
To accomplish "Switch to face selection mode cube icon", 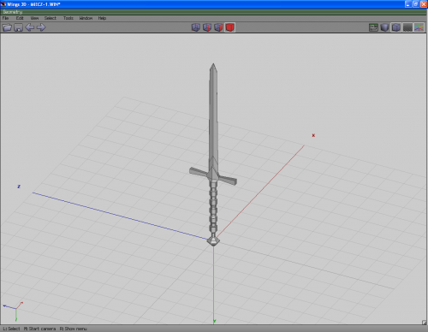I will (218, 27).
